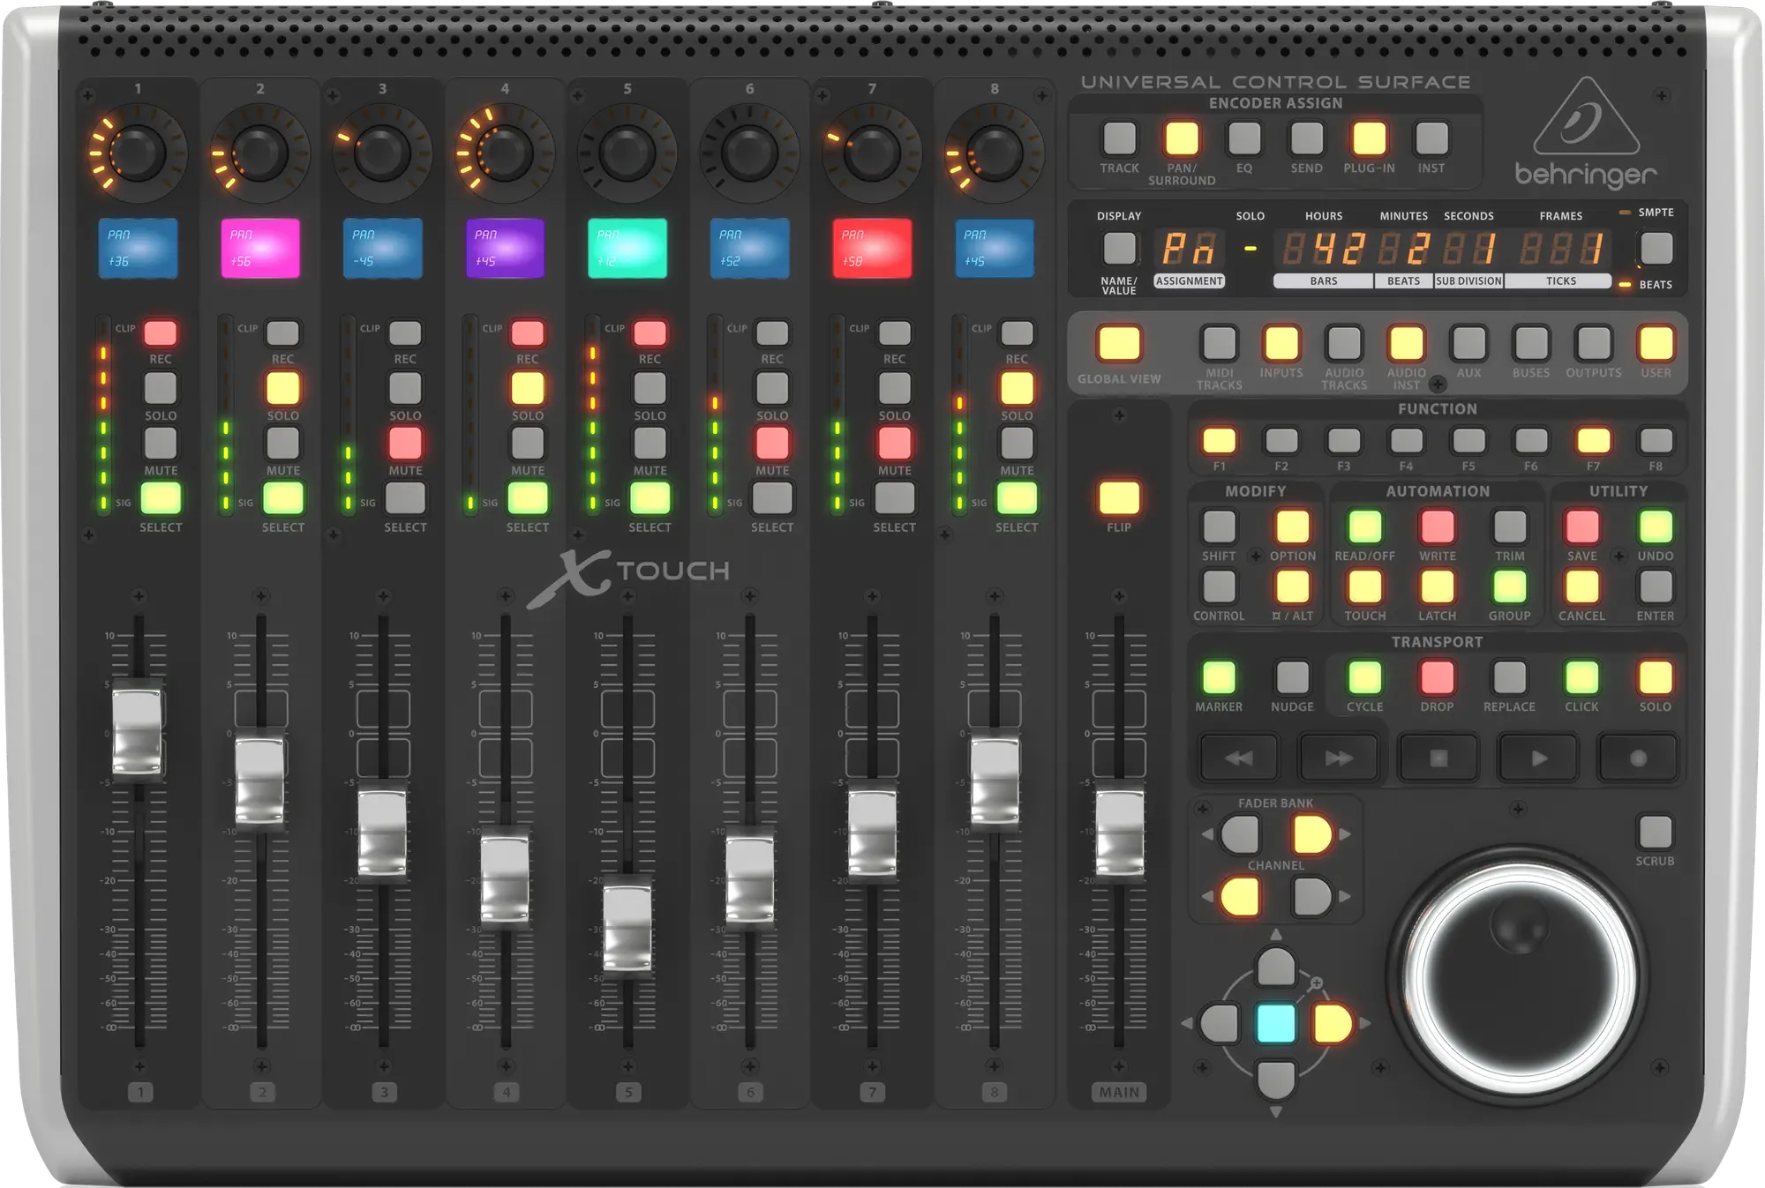Click the stop transport button
Viewport: 1765px width, 1188px height.
[x=1438, y=758]
